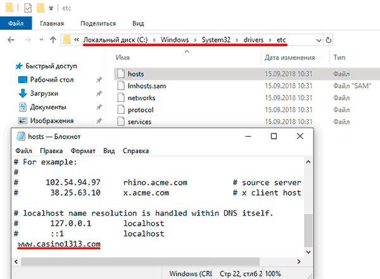The height and width of the screenshot is (279, 380).
Task: Sort by Тип column header
Action: coord(339,58)
